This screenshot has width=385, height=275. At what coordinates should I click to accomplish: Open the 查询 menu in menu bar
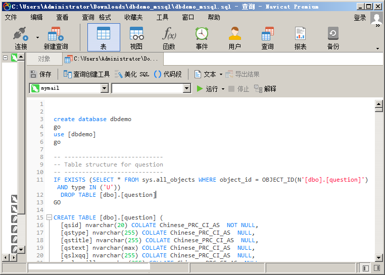pyautogui.click(x=88, y=17)
